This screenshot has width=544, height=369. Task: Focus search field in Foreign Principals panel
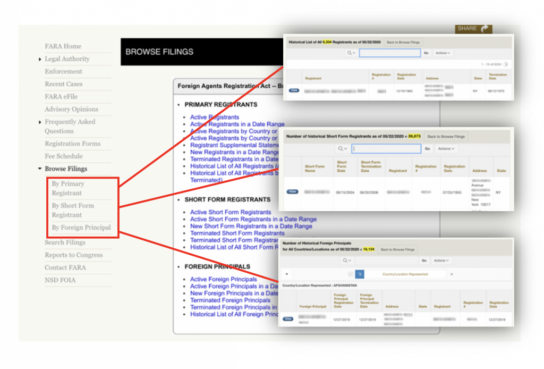[x=387, y=261]
